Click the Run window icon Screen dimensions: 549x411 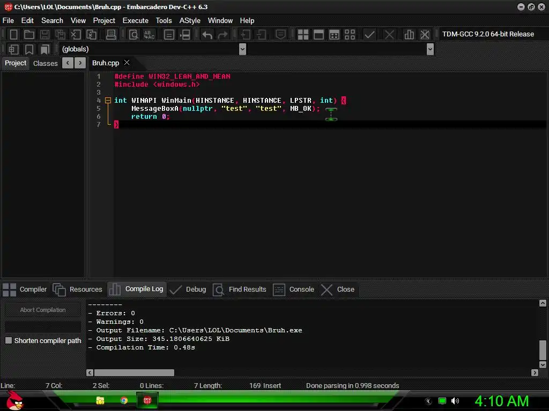(318, 35)
